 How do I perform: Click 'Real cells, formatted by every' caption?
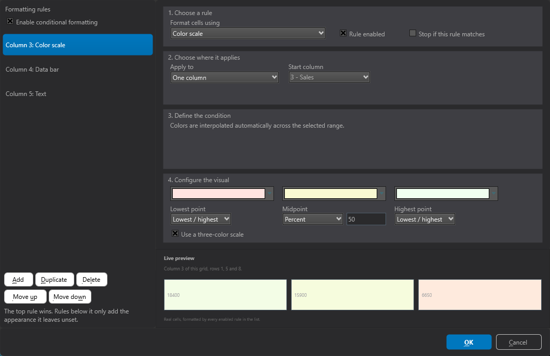[212, 319]
